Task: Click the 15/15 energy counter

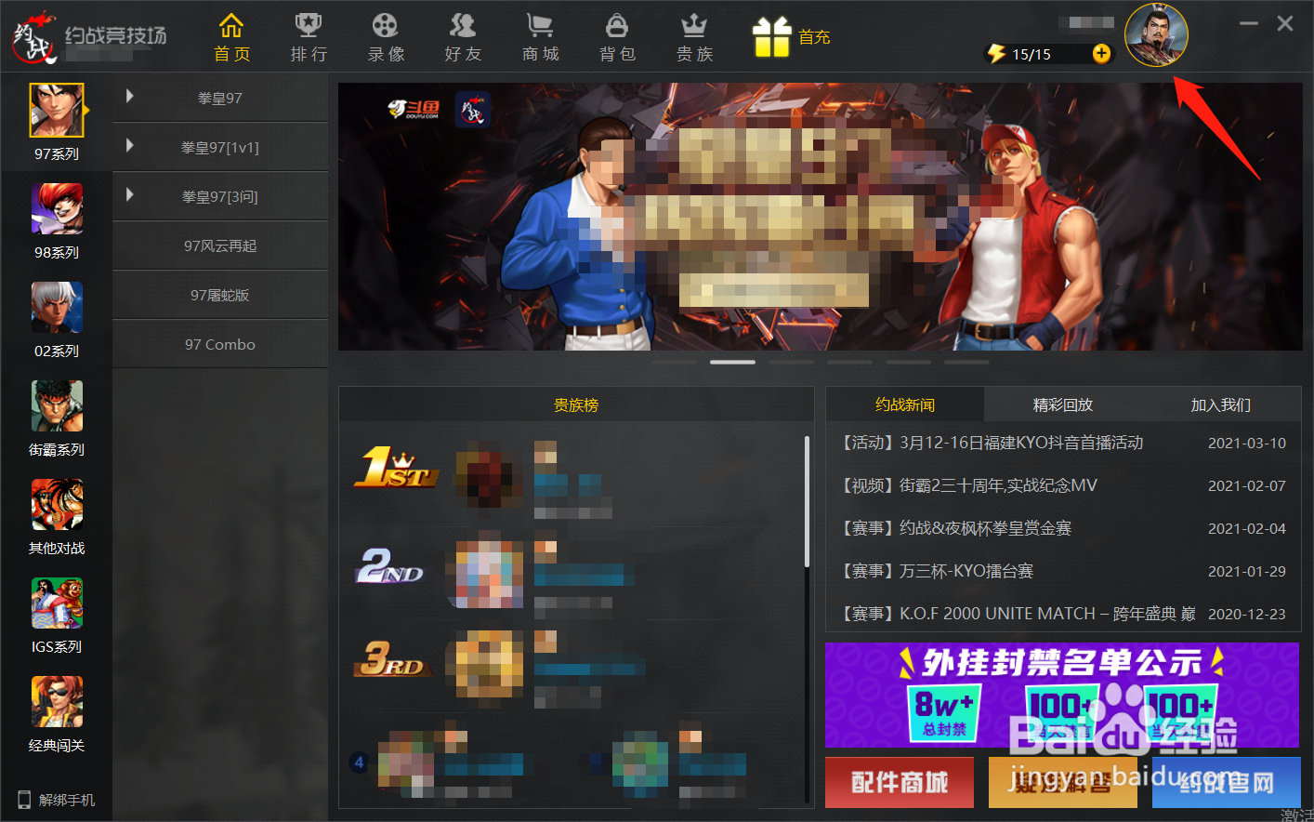Action: click(x=1031, y=54)
